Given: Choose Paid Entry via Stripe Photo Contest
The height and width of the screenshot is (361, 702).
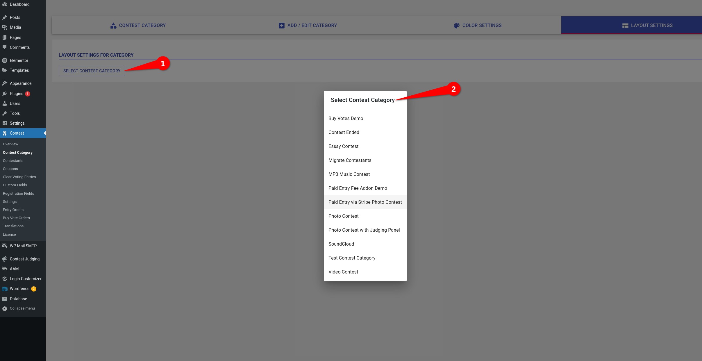Looking at the screenshot, I should (365, 202).
